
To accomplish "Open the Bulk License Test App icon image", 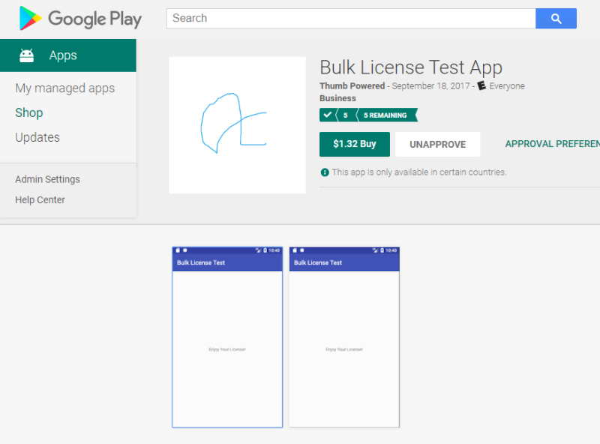I will [x=237, y=125].
